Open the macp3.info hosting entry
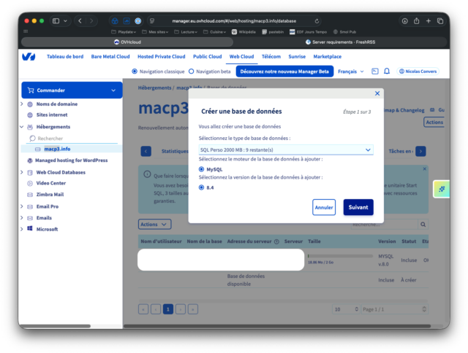Screen dimensions: 468x353 (x=57, y=149)
